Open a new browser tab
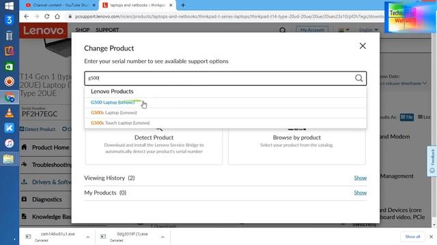Viewport: 437px width, 245px height. [183, 5]
